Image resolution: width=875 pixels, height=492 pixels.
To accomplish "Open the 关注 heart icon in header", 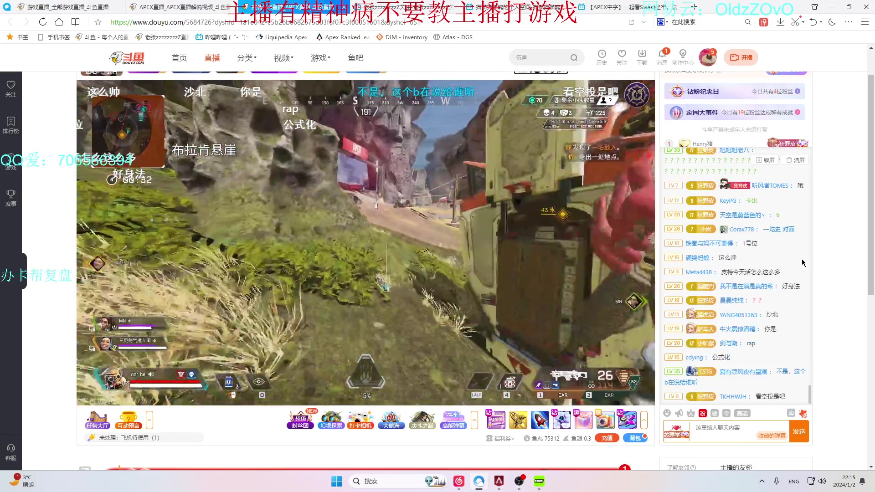I will [622, 57].
